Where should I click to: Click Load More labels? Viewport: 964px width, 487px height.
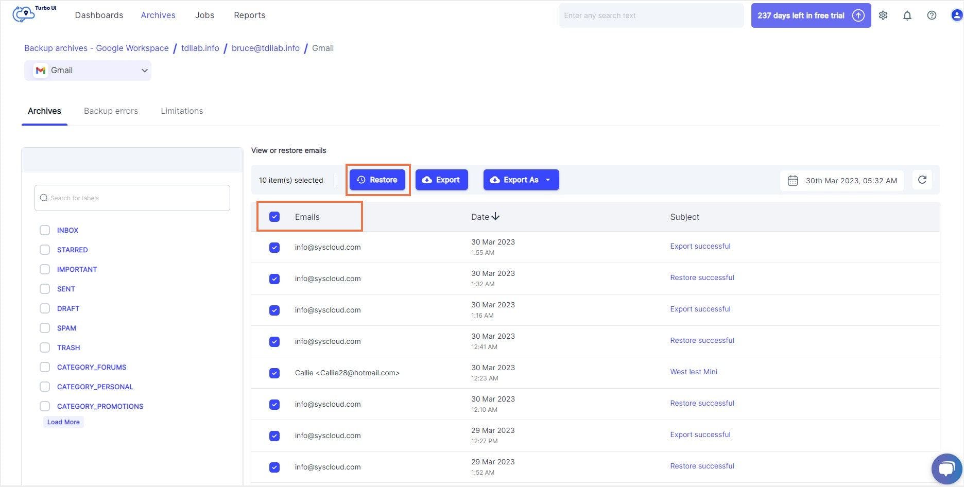63,422
